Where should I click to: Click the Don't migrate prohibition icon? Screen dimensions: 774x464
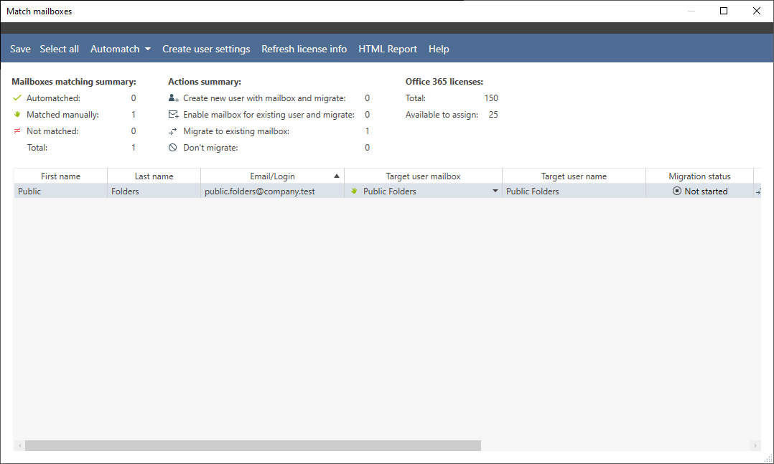pos(172,147)
